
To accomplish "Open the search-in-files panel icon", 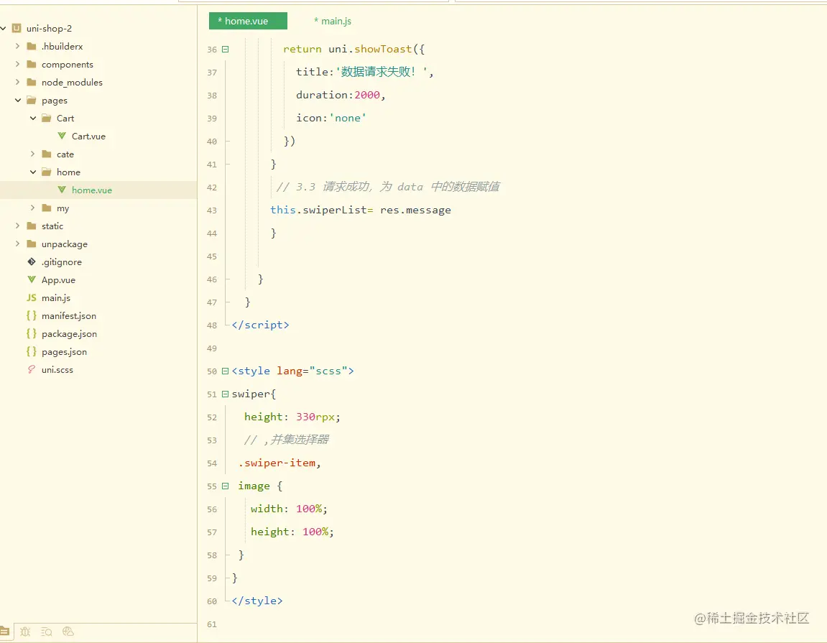I will 47,632.
